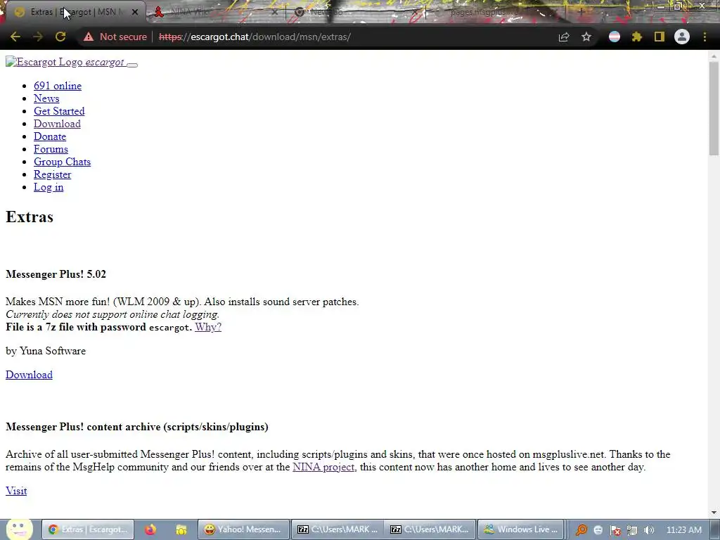Go back with the browser back arrow

[x=15, y=37]
